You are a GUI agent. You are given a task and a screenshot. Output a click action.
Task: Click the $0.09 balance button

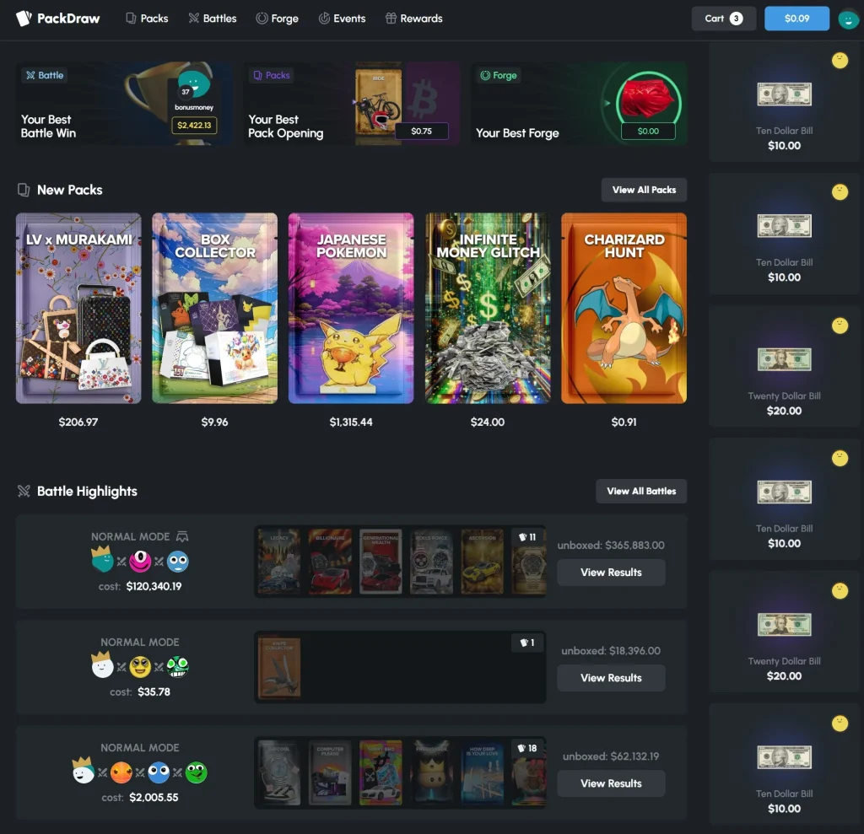pyautogui.click(x=796, y=19)
